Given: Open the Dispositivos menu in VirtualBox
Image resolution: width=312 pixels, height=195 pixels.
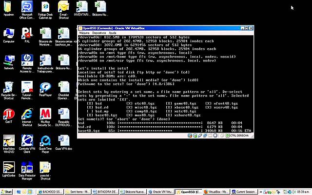Looking at the screenshot, I should point(99,33).
